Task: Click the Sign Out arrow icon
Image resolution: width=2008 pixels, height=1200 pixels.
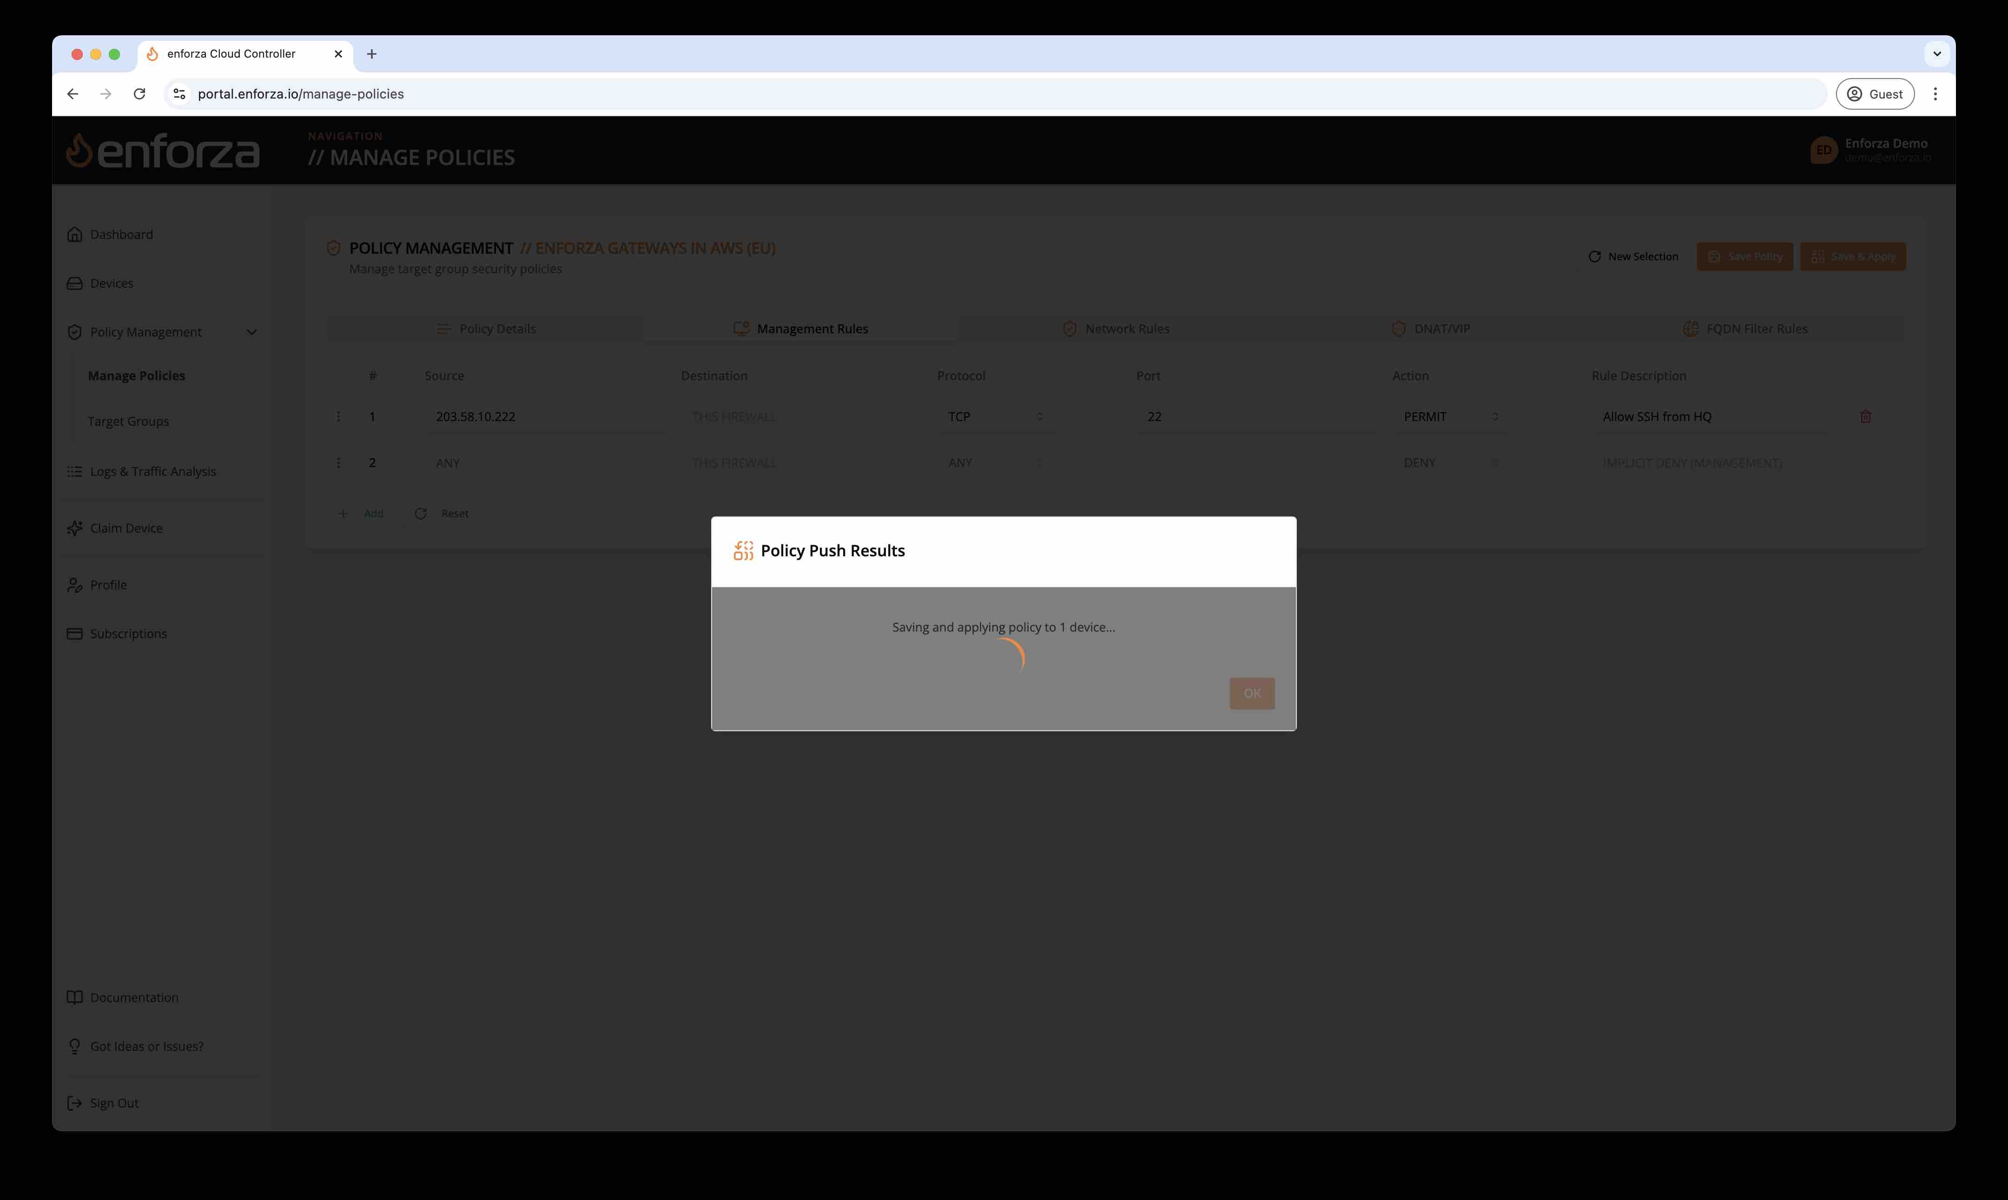Action: click(x=74, y=1103)
